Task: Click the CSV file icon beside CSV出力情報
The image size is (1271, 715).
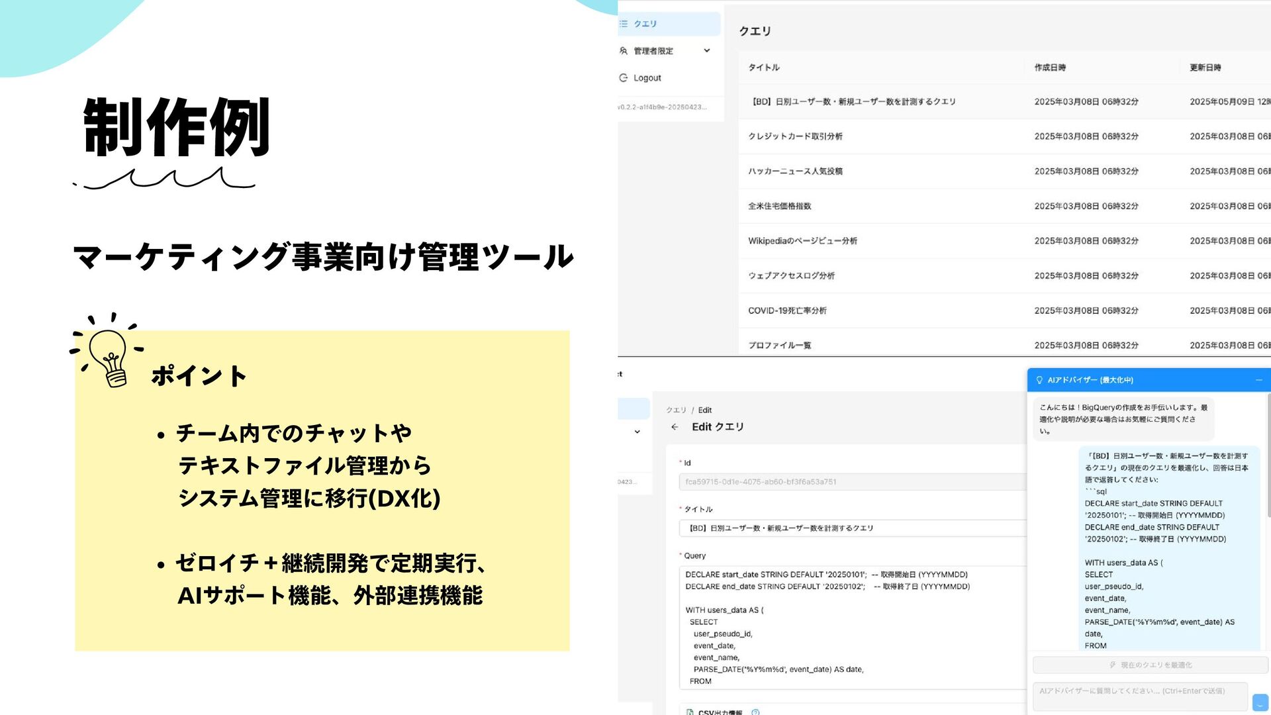Action: [690, 712]
